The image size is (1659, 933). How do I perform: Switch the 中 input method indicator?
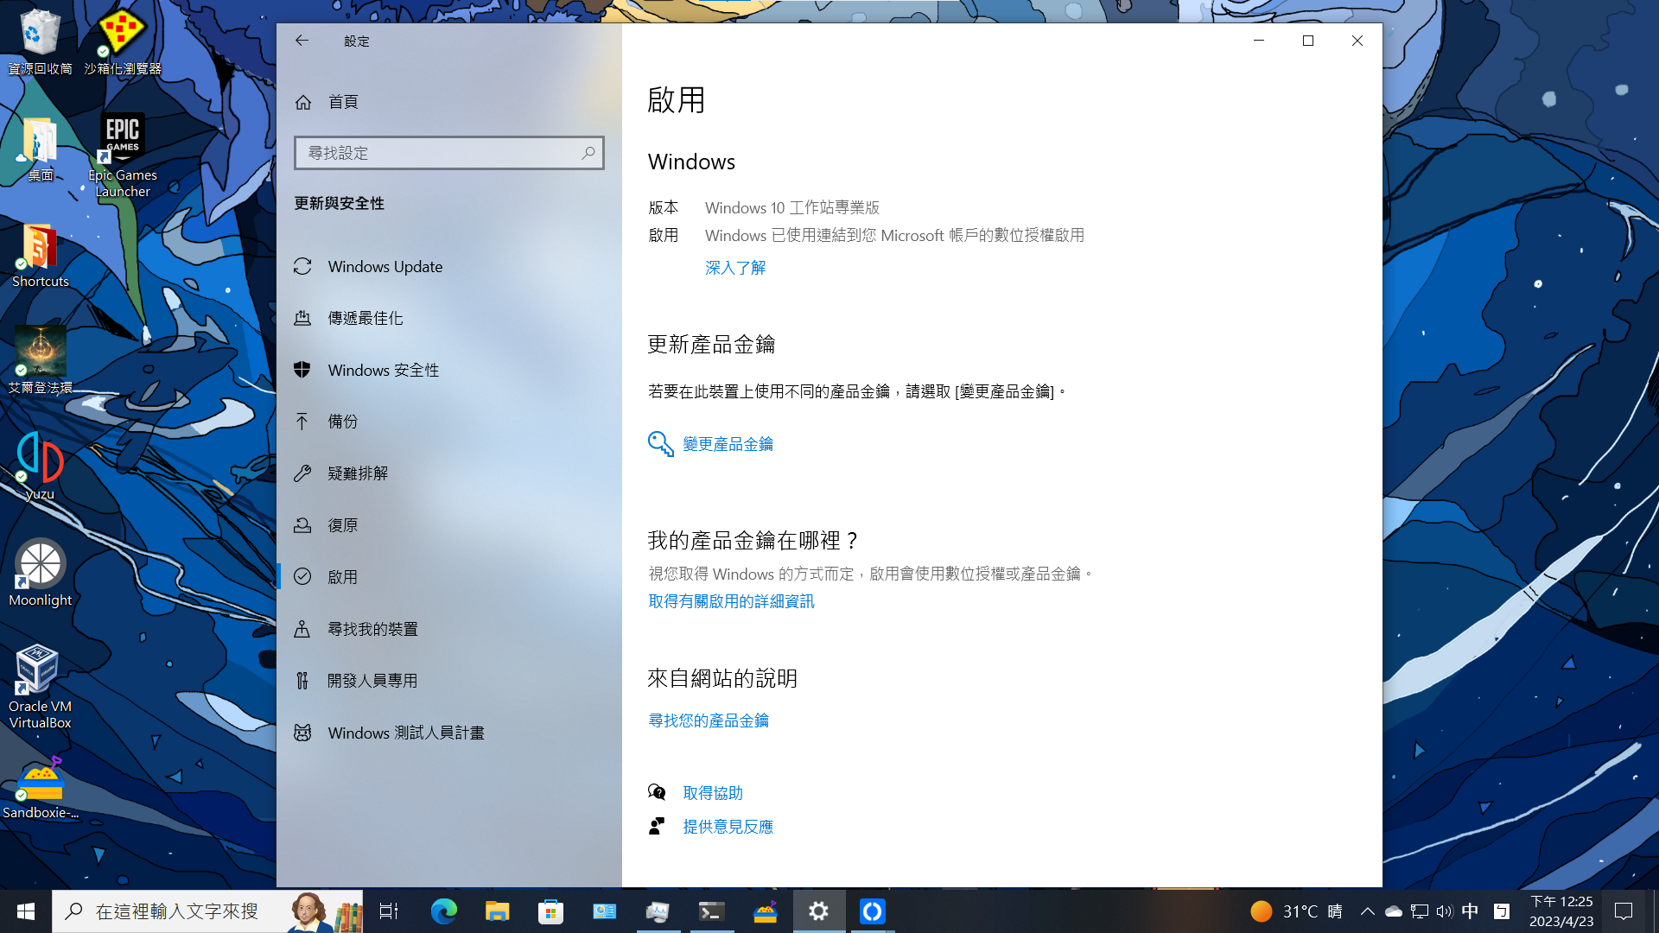(x=1470, y=911)
